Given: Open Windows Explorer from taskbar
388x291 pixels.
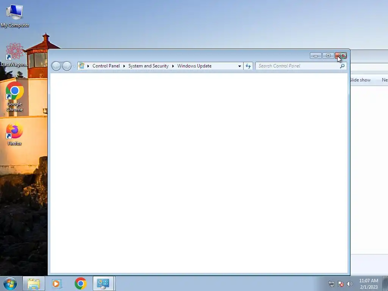Looking at the screenshot, I should point(34,283).
